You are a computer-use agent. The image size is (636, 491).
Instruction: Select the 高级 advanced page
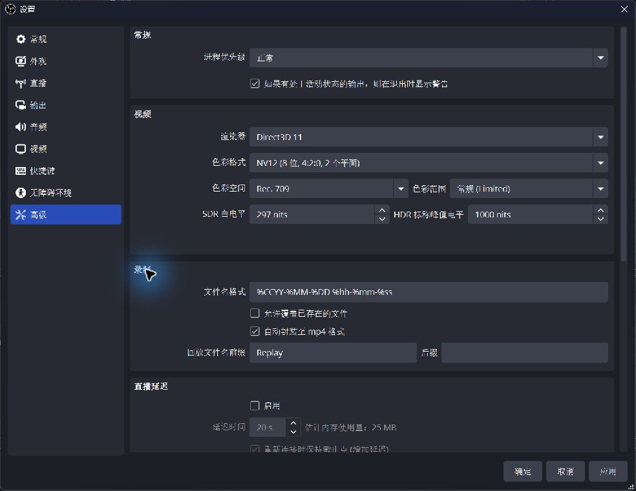tap(66, 215)
